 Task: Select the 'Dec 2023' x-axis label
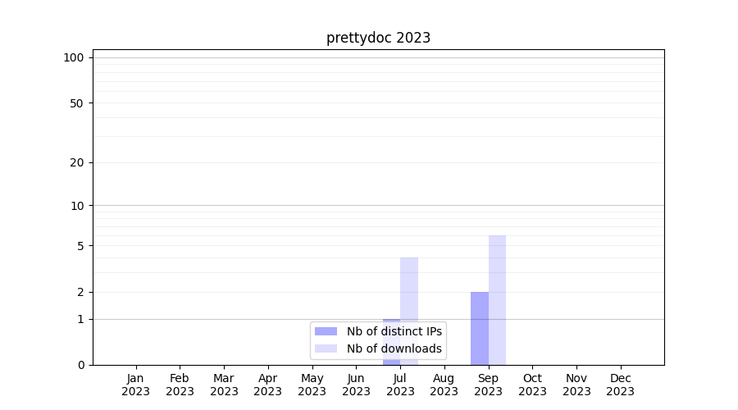coord(620,385)
